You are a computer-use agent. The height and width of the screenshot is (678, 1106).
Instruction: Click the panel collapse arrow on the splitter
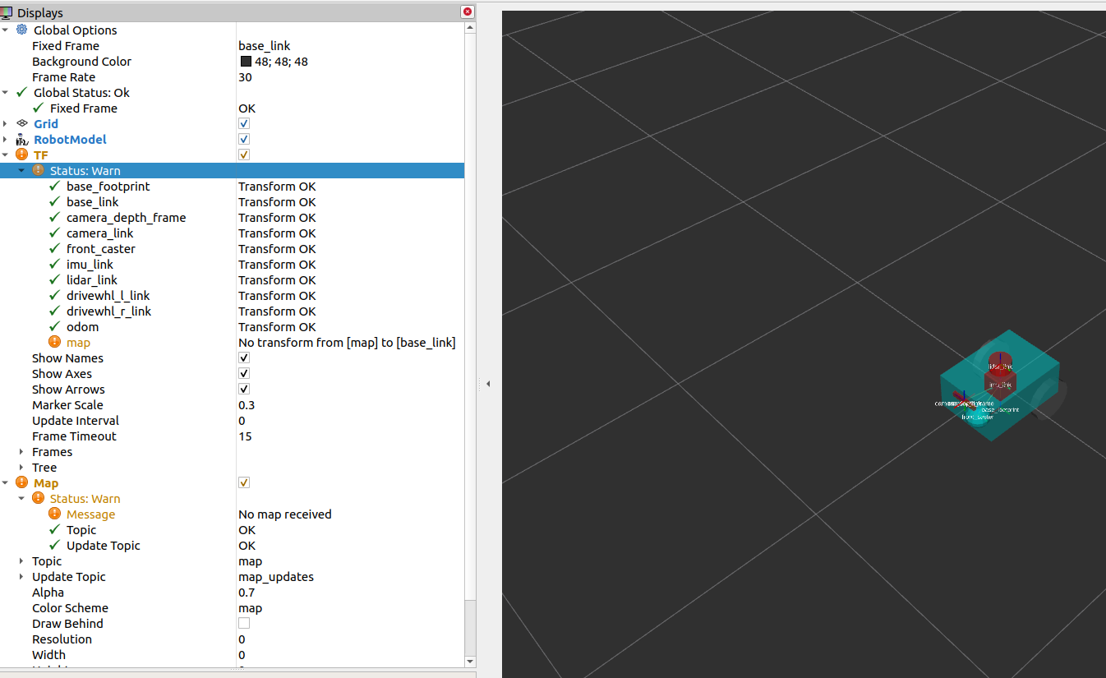coord(488,384)
